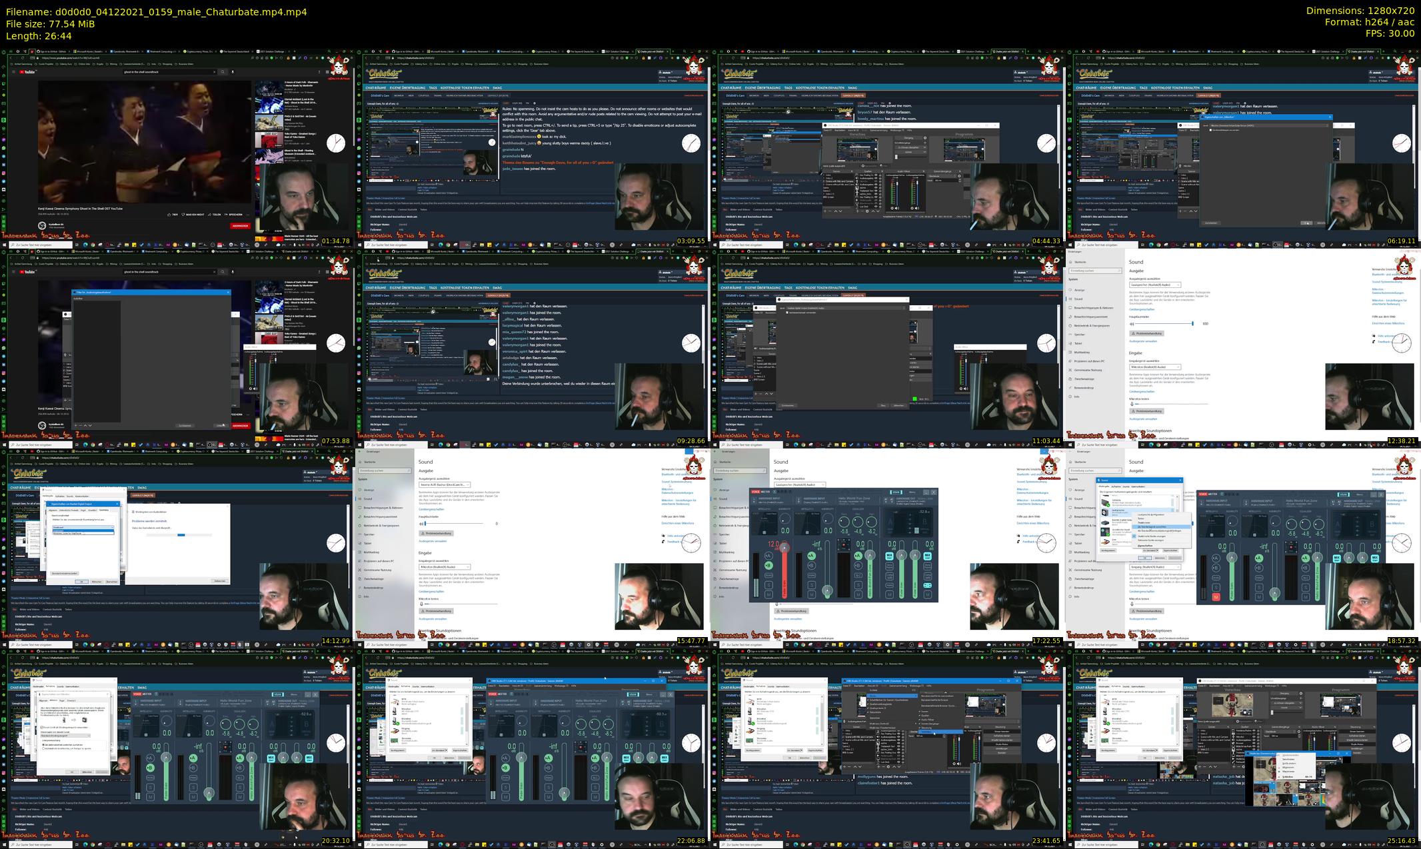Click first Geräteeigenschaften link in 12:38 frame
Image resolution: width=1421 pixels, height=849 pixels.
(x=1142, y=309)
